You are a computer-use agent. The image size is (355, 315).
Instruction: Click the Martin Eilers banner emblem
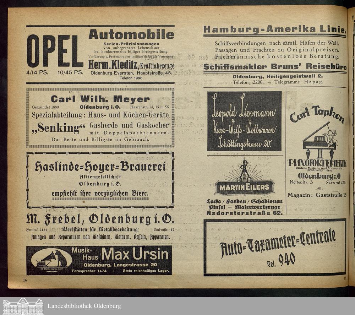click(x=244, y=188)
